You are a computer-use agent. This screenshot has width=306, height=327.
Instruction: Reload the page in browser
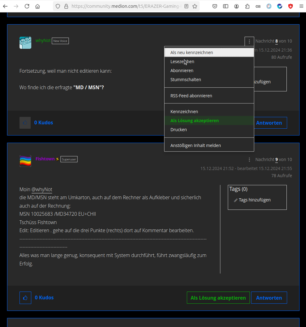27,6
